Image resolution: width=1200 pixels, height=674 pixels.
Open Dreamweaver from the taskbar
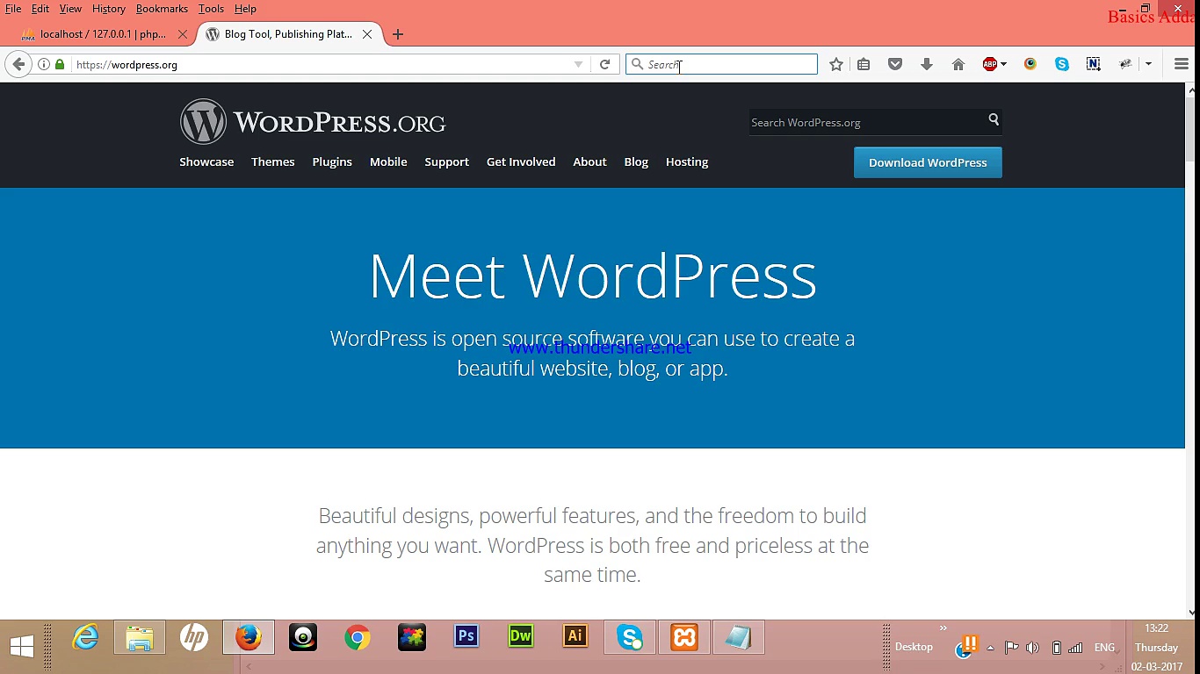(x=521, y=638)
